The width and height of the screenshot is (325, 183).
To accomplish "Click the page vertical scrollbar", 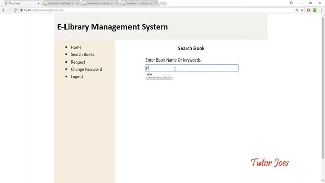I will coord(323,88).
